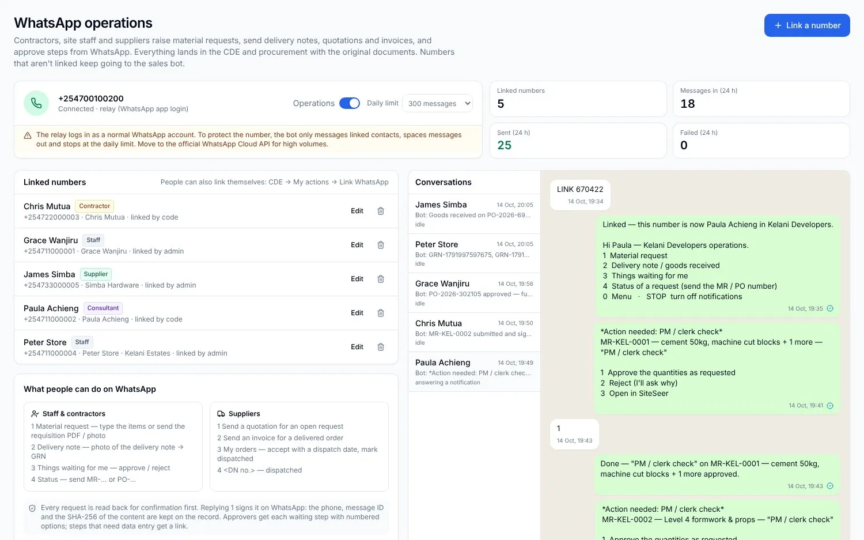Image resolution: width=864 pixels, height=540 pixels.
Task: Select Chris Mutua conversation
Action: pos(474,333)
